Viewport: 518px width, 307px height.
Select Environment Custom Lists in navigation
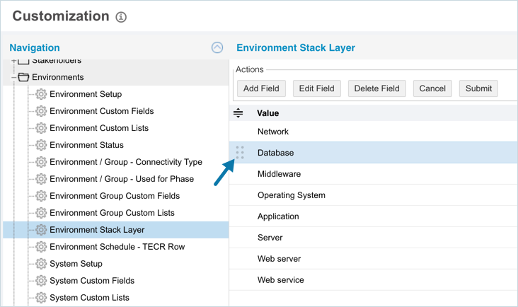(99, 128)
